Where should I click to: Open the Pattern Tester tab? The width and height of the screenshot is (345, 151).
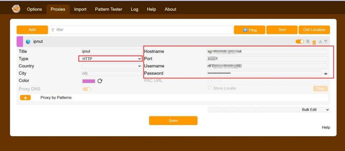tap(108, 9)
